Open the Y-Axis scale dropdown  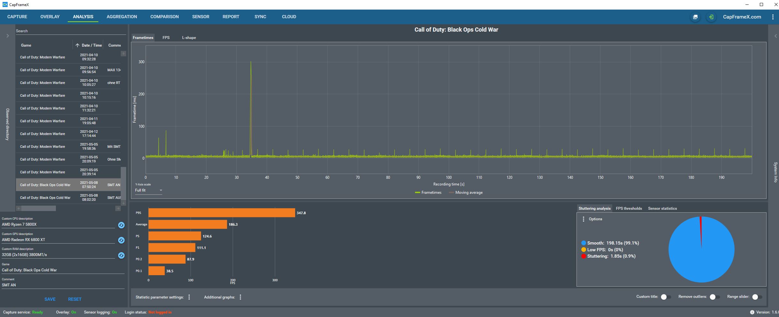tap(149, 190)
